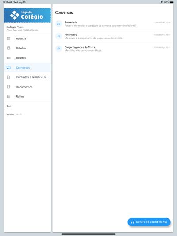Click the Boletos barcode icon
The image size is (177, 236).
(x=8, y=58)
